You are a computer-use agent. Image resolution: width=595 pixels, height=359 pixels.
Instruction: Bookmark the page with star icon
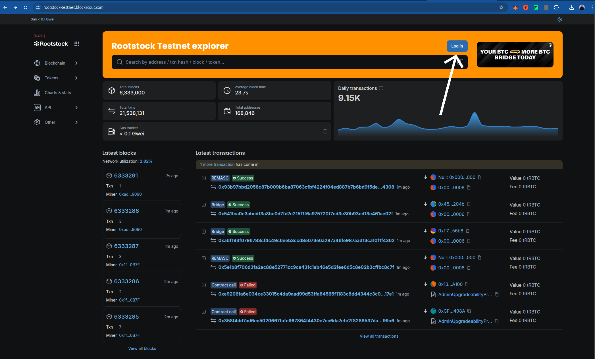(x=501, y=7)
